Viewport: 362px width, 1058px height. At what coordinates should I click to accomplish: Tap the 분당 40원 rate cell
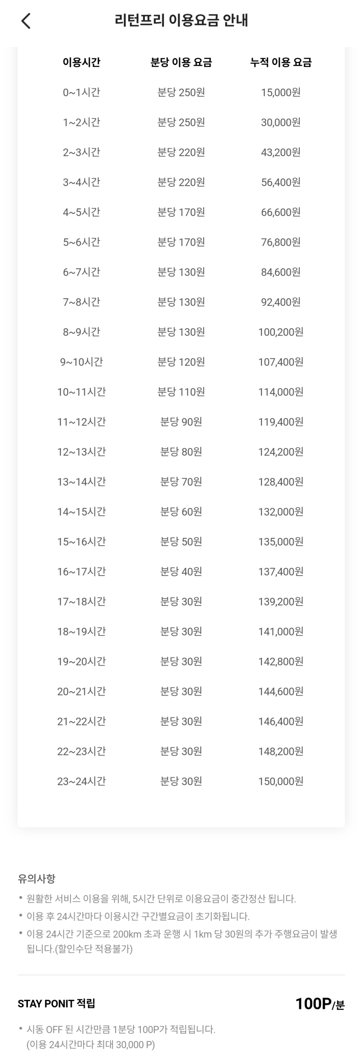coord(181,572)
